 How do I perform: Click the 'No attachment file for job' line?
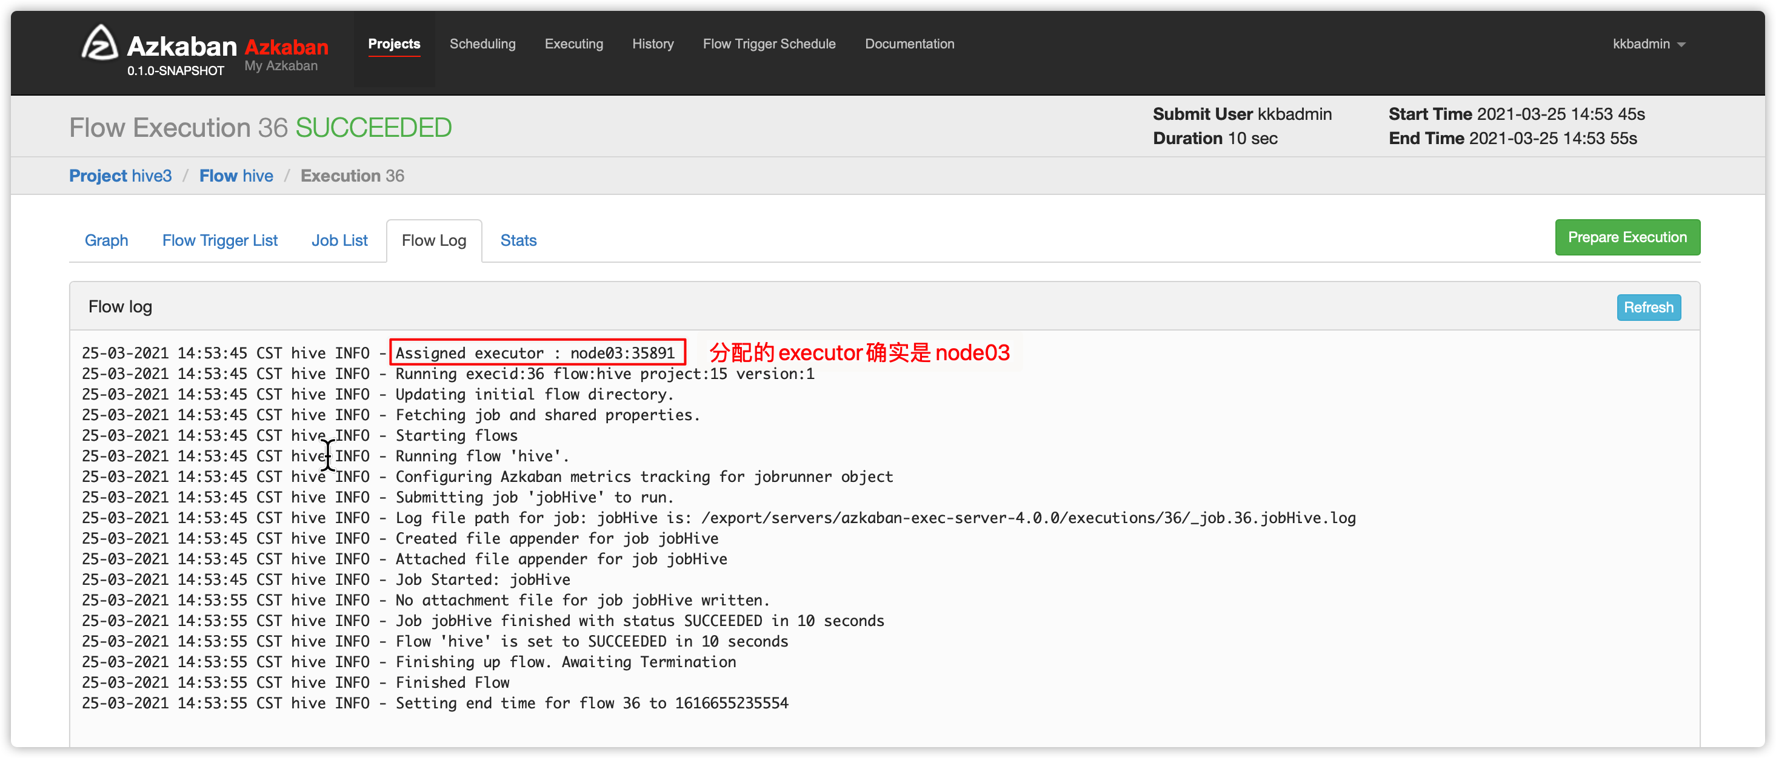click(426, 601)
